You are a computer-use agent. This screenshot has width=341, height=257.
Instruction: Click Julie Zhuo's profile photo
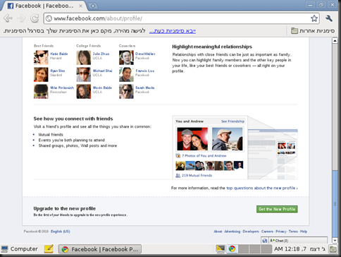[84, 57]
